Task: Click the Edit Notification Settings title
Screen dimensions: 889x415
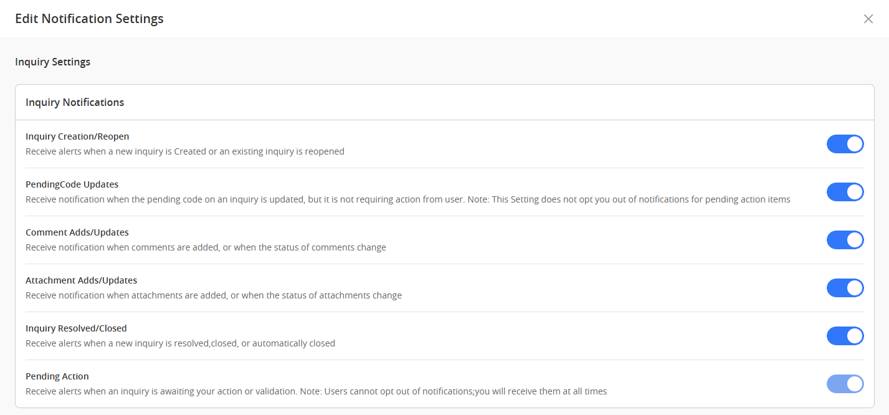Action: (x=89, y=19)
